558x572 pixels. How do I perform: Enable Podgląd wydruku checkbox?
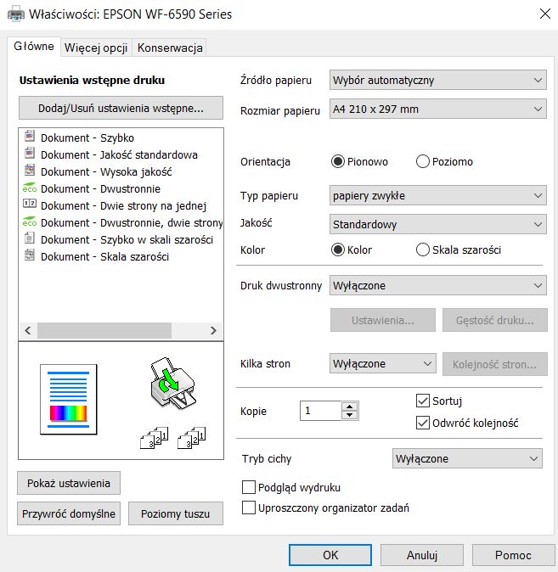click(249, 487)
